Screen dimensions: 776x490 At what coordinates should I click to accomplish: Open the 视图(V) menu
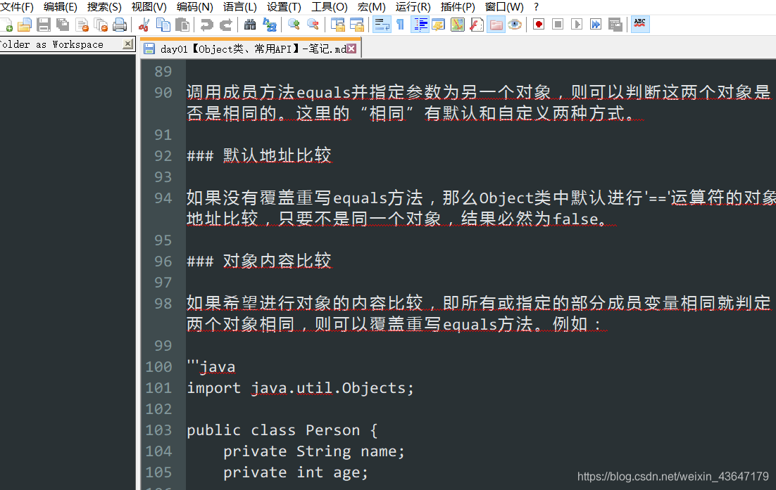click(149, 7)
